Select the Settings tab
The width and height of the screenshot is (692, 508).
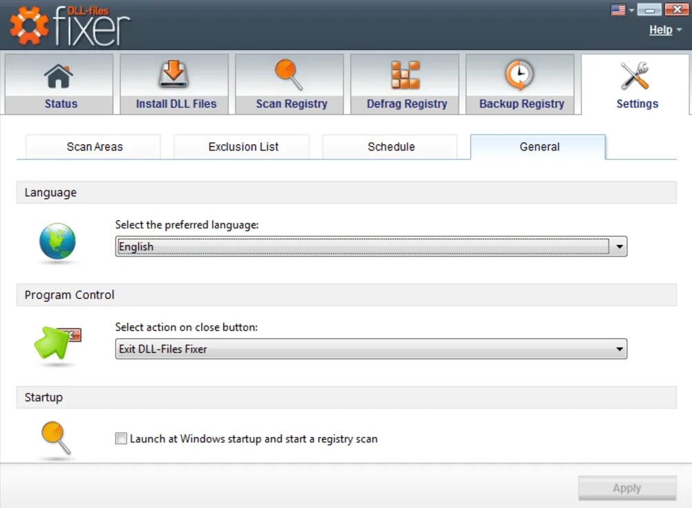(x=635, y=84)
